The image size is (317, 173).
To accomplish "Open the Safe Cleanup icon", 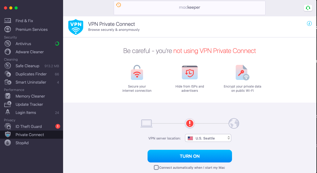I will click(8, 66).
